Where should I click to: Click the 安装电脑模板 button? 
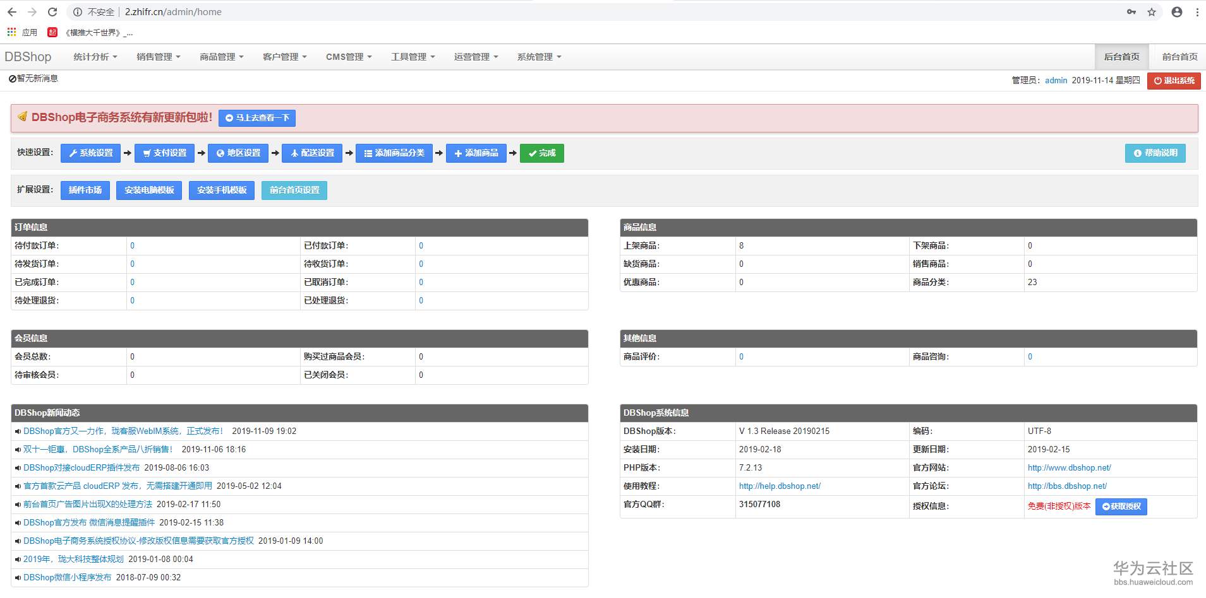149,191
